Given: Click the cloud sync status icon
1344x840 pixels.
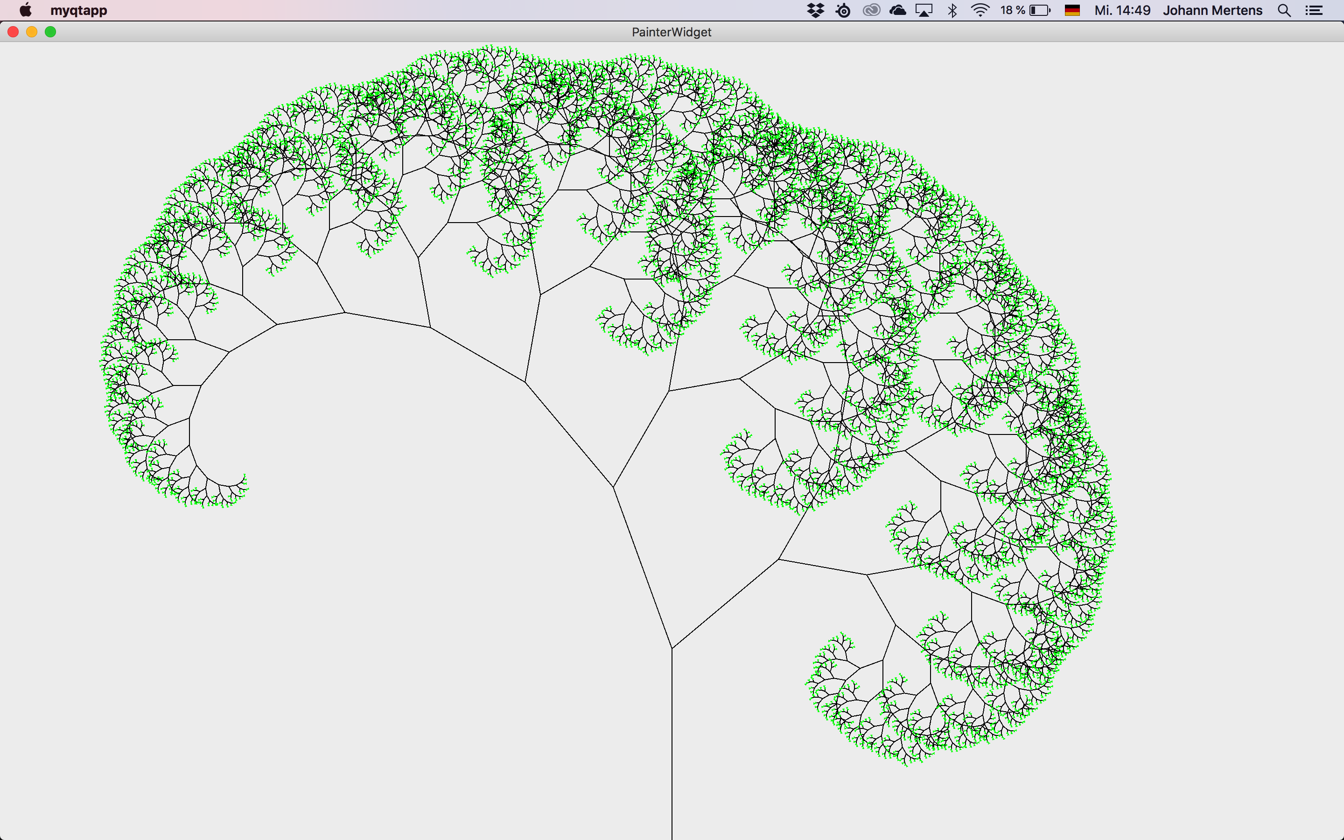Looking at the screenshot, I should coord(897,11).
